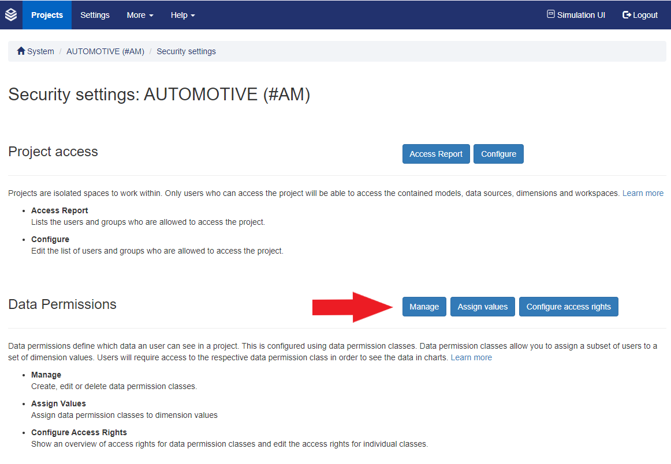The image size is (671, 464).
Task: Follow Learn more link for project access
Action: coord(643,193)
